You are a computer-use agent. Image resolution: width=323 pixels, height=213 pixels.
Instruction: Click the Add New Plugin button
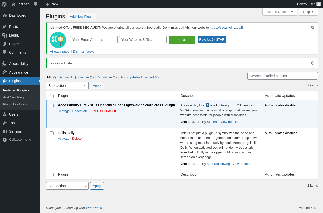tap(82, 17)
